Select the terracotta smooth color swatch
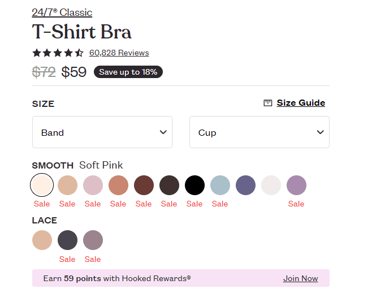372x293 pixels. 118,185
